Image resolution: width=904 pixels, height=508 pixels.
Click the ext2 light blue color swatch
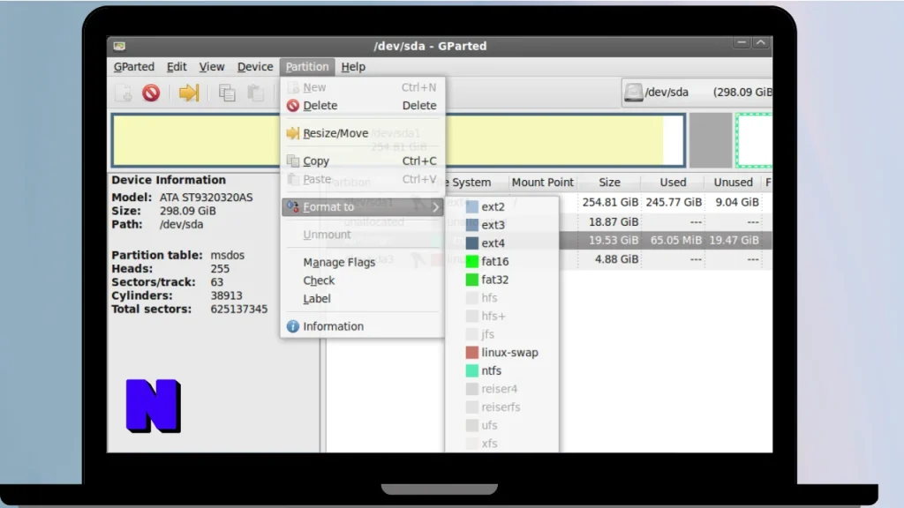tap(471, 206)
